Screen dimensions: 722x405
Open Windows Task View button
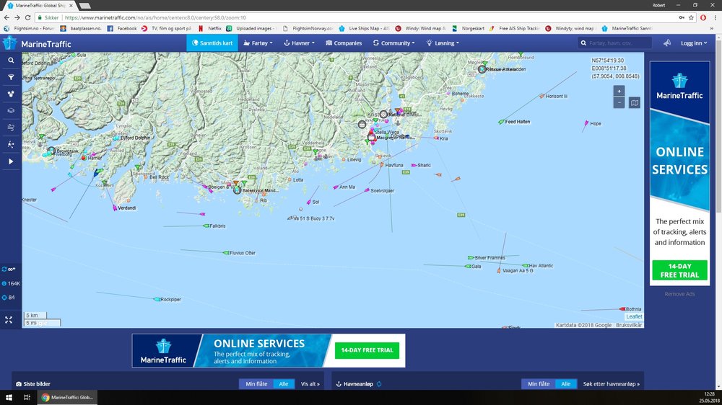click(27, 397)
